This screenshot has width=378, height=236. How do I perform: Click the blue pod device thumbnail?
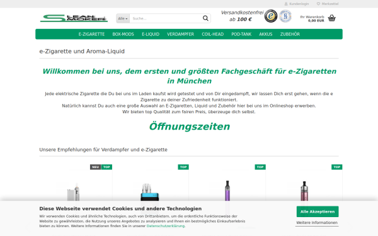coord(150,192)
